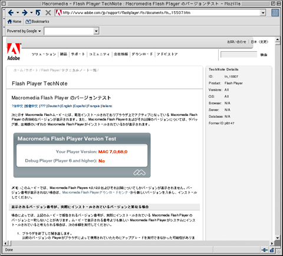Open the Italiano language version link
The image size is (283, 256).
[107, 106]
